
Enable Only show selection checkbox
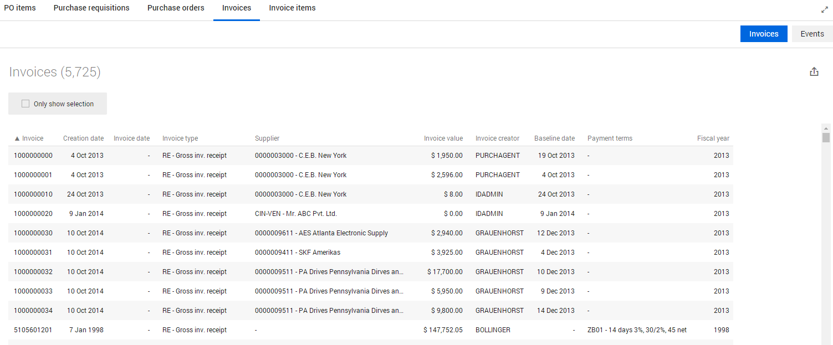25,104
